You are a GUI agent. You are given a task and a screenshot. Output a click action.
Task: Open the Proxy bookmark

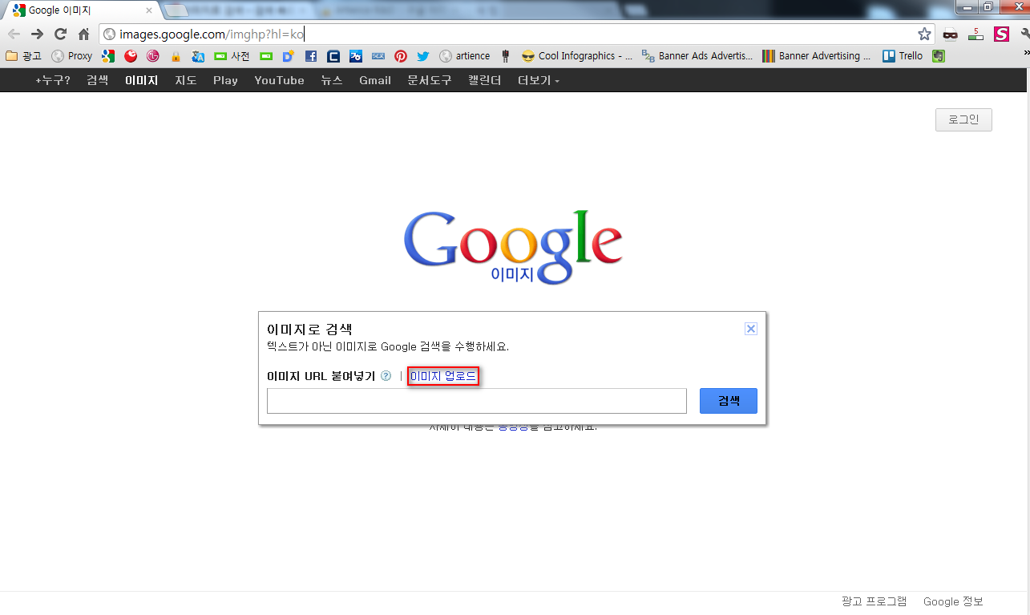point(71,56)
